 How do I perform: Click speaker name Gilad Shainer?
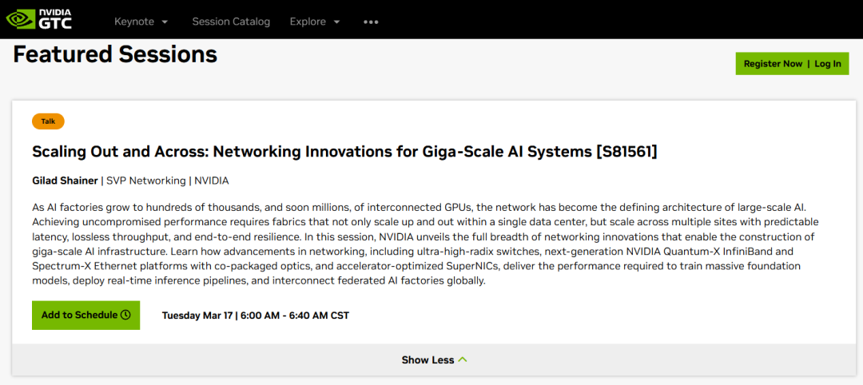point(65,181)
